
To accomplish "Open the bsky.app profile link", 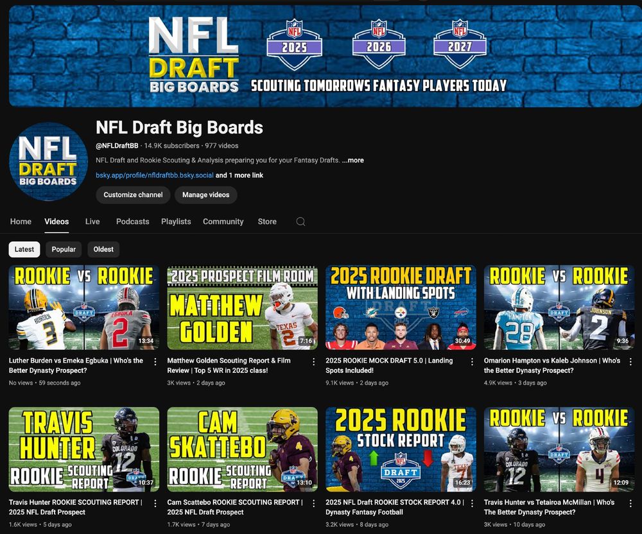I will 154,175.
